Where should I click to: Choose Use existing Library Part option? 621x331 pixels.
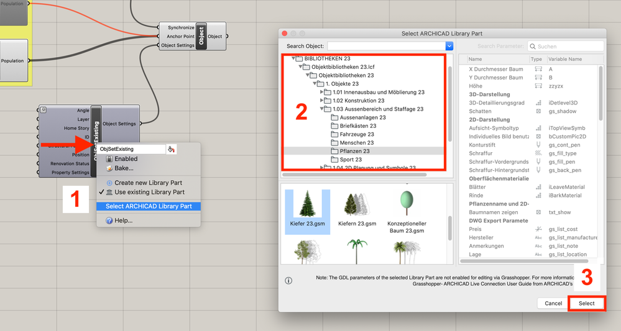(149, 192)
